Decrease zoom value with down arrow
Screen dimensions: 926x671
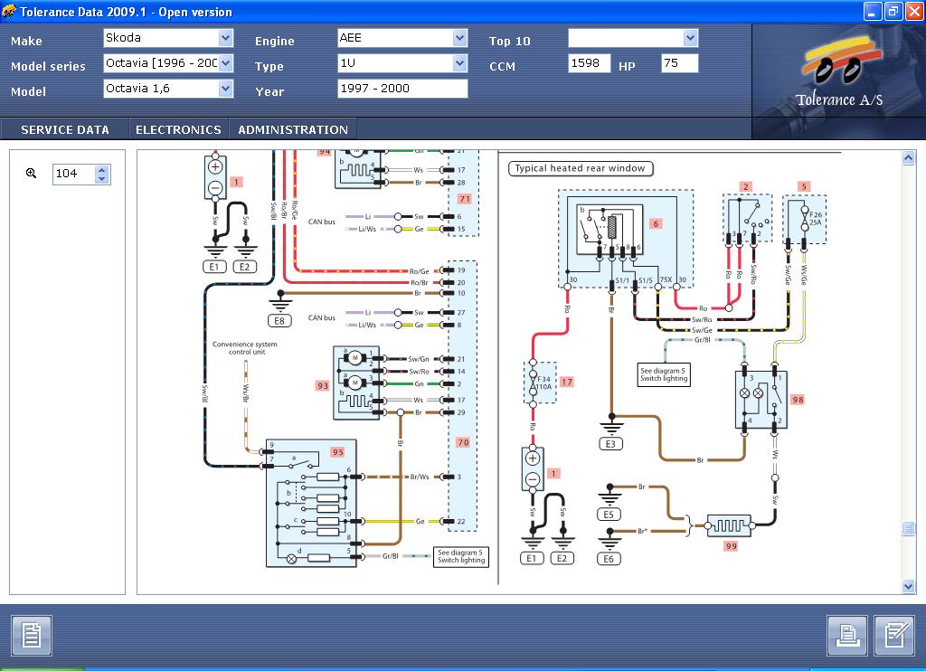[101, 178]
